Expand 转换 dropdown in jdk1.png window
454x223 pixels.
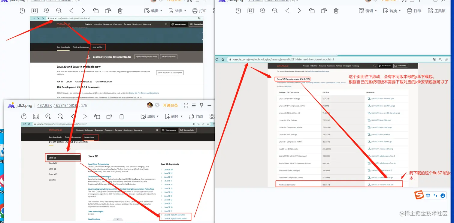(177, 11)
